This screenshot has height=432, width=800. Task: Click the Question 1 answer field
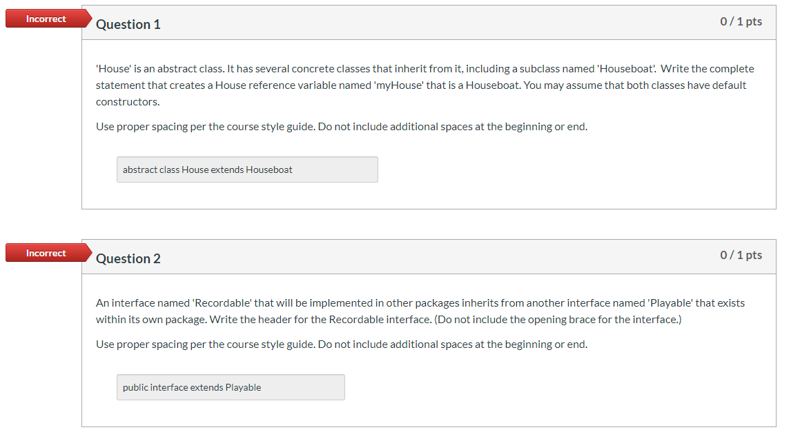coord(247,169)
